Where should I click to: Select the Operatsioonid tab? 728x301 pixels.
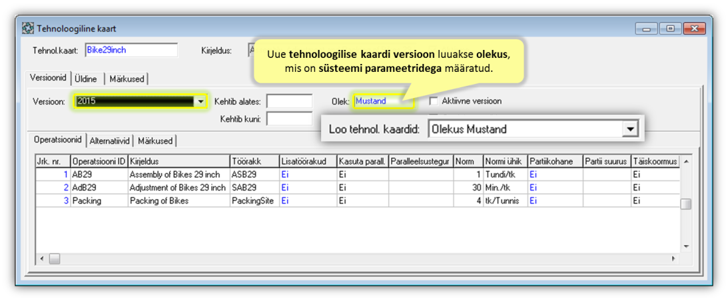pos(59,140)
